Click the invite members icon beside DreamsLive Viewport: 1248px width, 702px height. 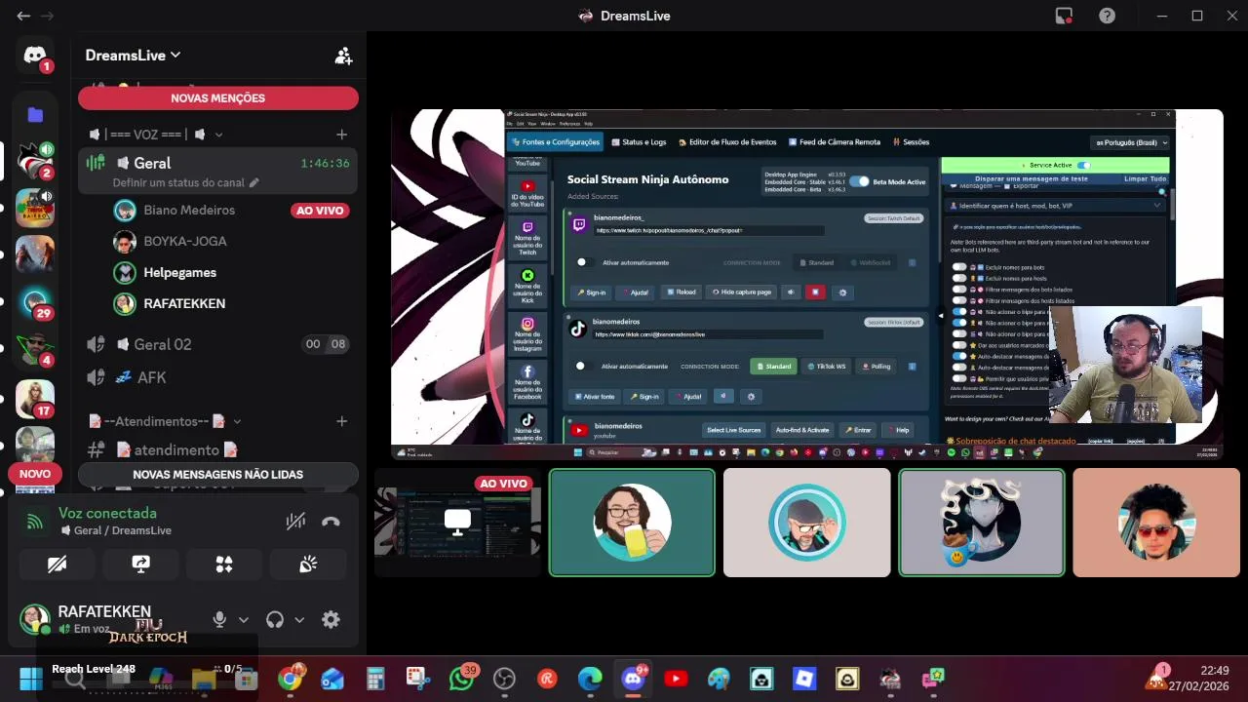(x=343, y=56)
